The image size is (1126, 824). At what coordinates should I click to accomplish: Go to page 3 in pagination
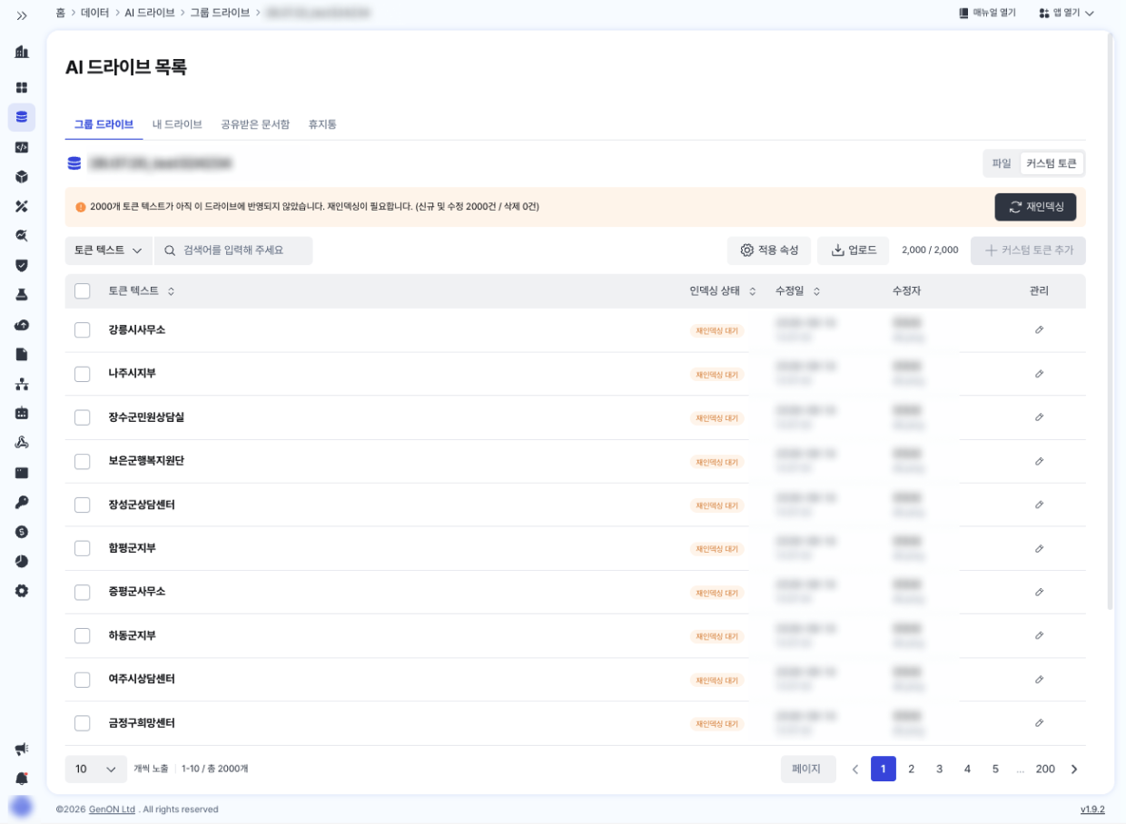coord(939,769)
